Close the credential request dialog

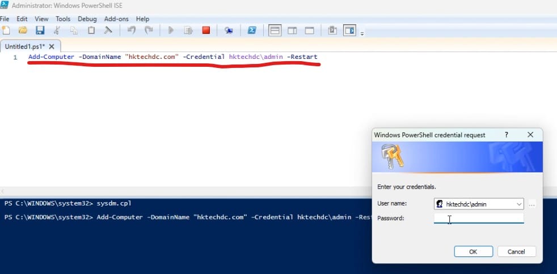click(530, 135)
